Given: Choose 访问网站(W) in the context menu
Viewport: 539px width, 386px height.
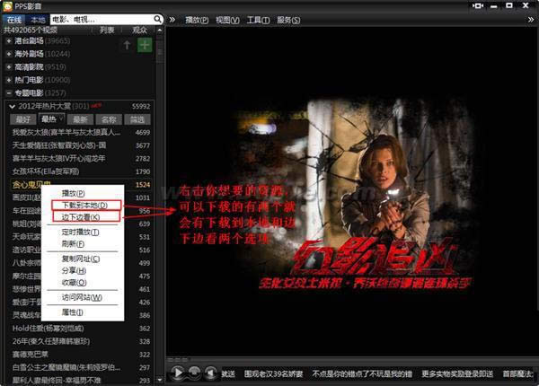Looking at the screenshot, I should (82, 297).
